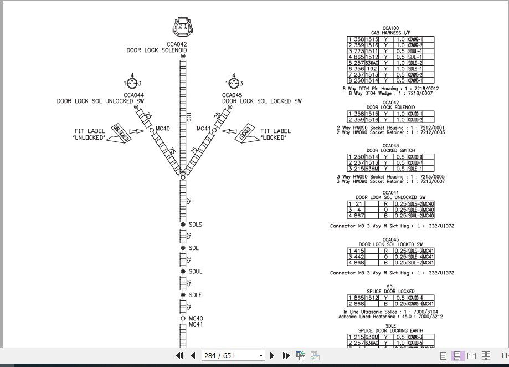Click the 'DOOR LOCK SOL LOCKED SW' diagram label
This screenshot has height=367, width=509.
coord(262,101)
